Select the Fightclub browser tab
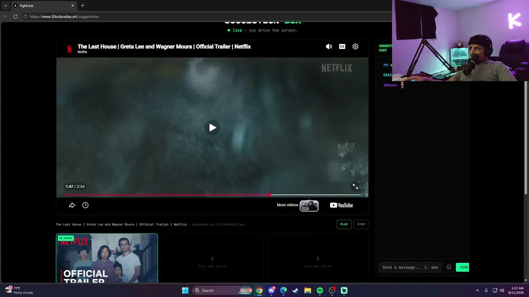The width and height of the screenshot is (529, 297). (x=44, y=5)
